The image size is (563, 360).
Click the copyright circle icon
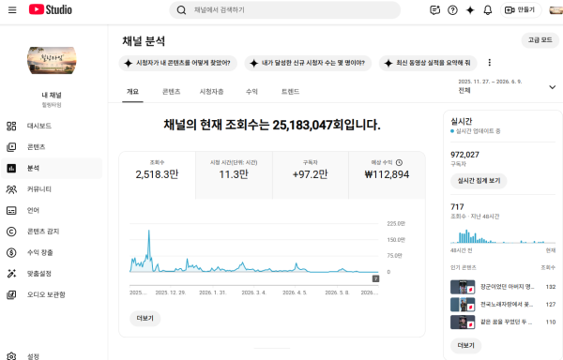pos(11,232)
